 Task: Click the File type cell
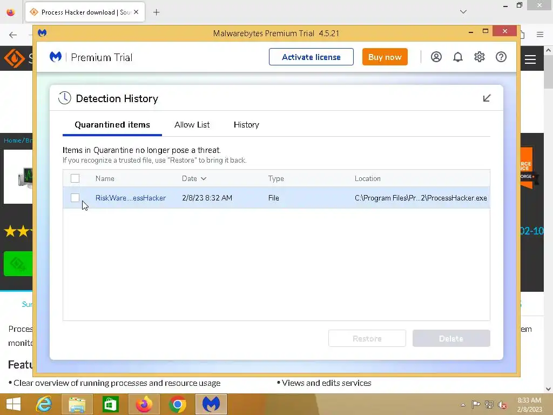click(x=273, y=198)
